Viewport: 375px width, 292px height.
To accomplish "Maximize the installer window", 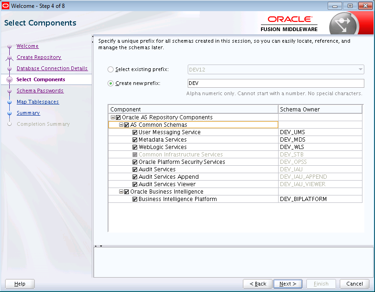I will coord(350,6).
